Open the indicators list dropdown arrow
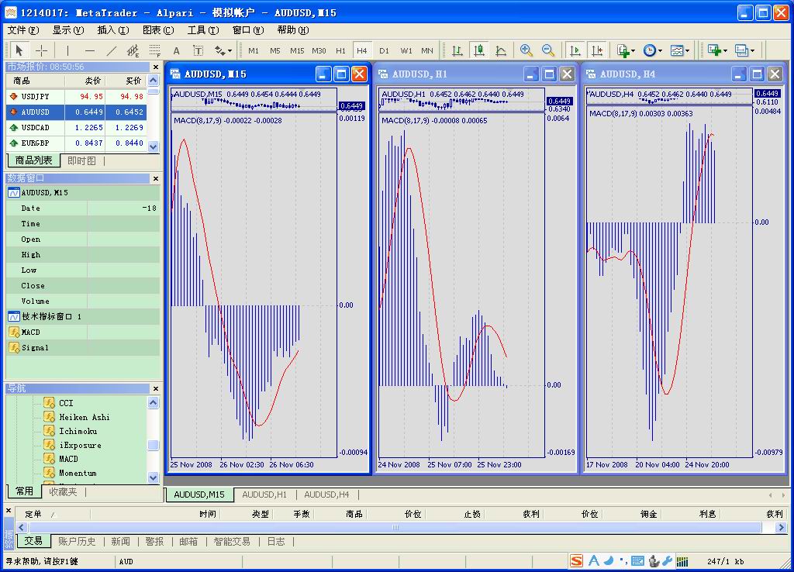794x572 pixels. (633, 51)
